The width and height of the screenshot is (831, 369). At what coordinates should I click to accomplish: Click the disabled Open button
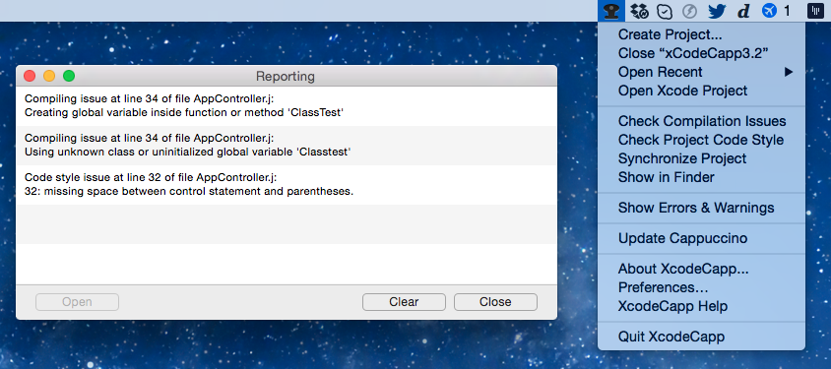click(x=78, y=302)
